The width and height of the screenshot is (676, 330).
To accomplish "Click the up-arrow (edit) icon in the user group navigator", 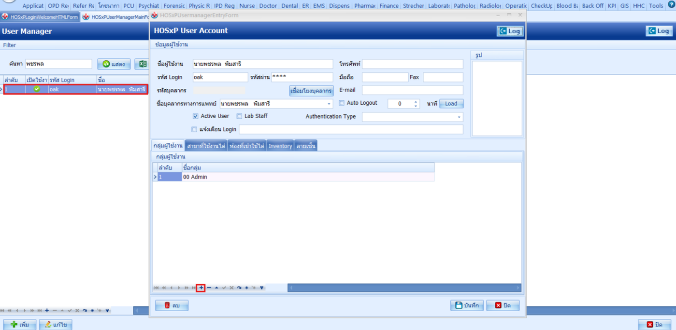I will 216,288.
